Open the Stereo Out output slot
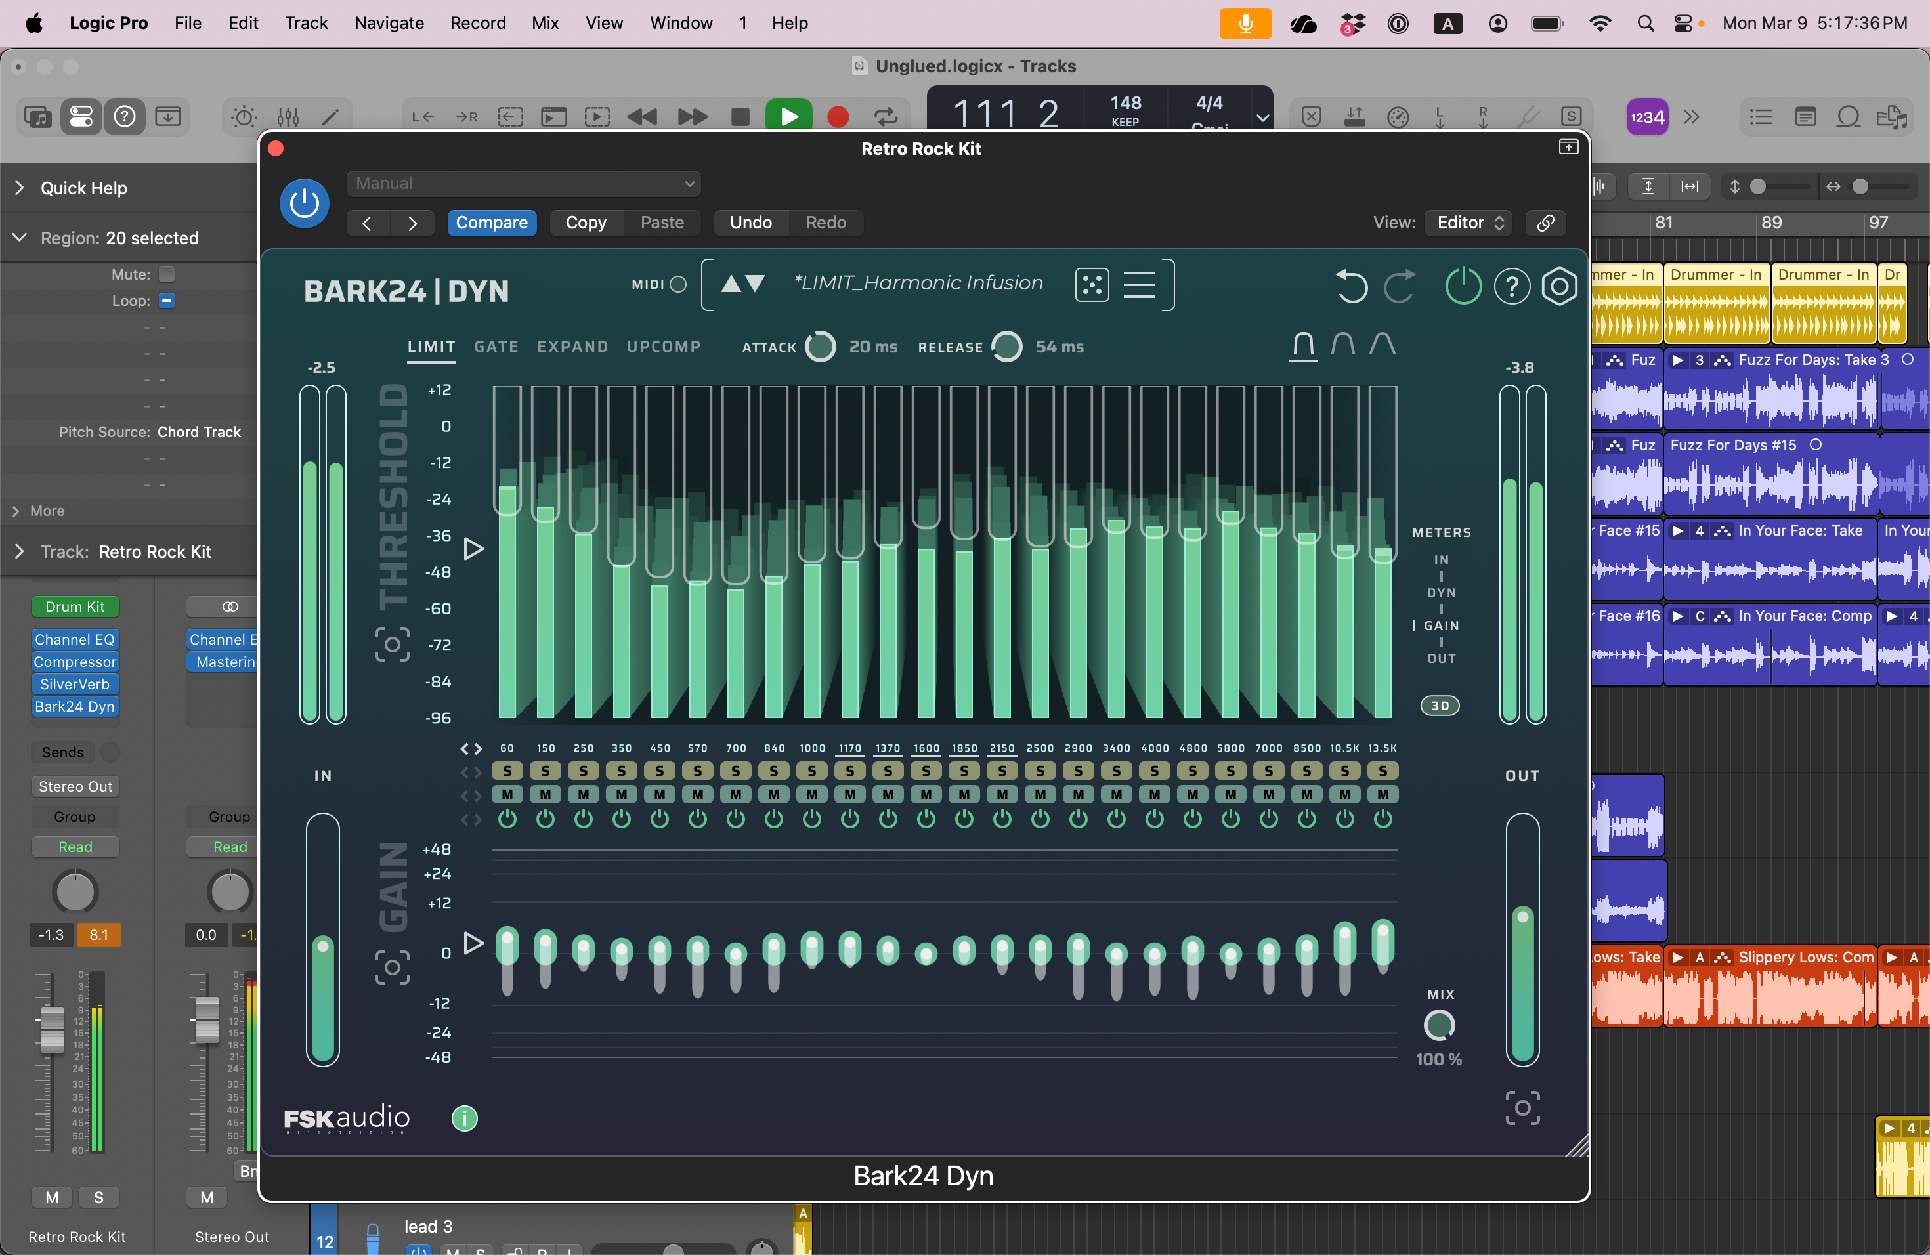 click(x=75, y=786)
